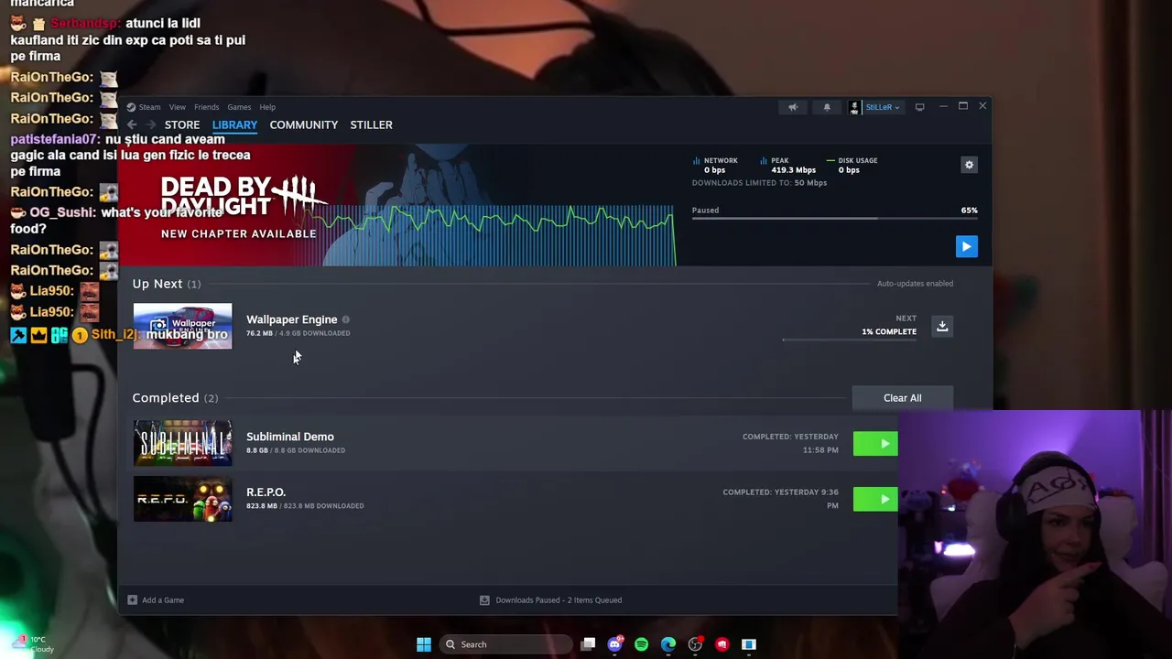Viewport: 1172px width, 659px height.
Task: Click the Peak stat graph icon
Action: 764,160
